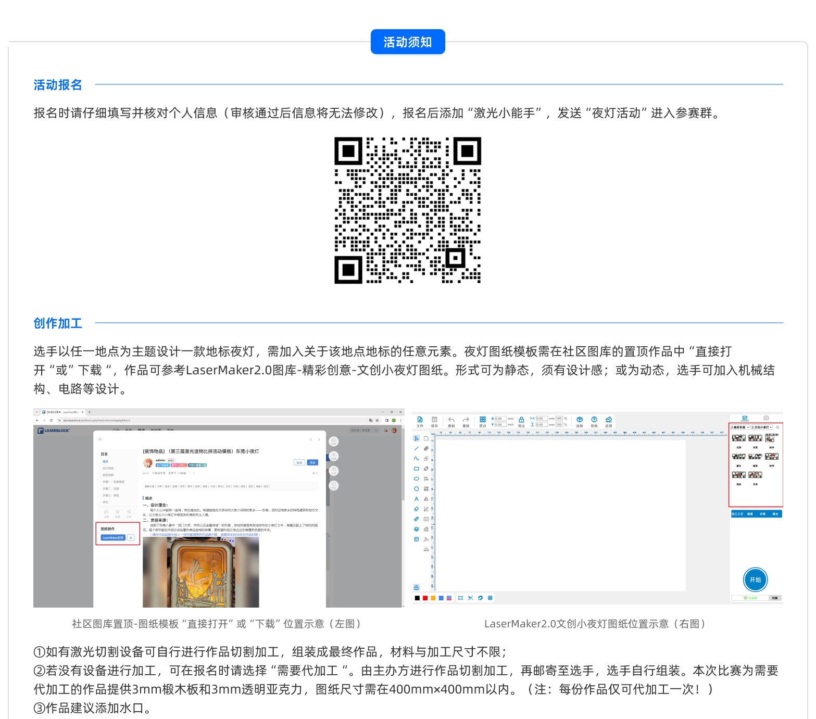Toggle the bookmark star in browser address bar
Screen dimensions: 816x719
tap(378, 420)
